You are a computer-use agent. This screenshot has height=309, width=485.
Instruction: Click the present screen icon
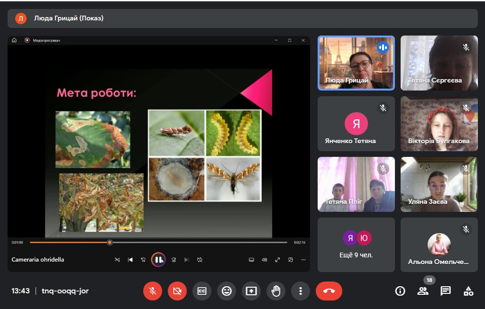251,291
